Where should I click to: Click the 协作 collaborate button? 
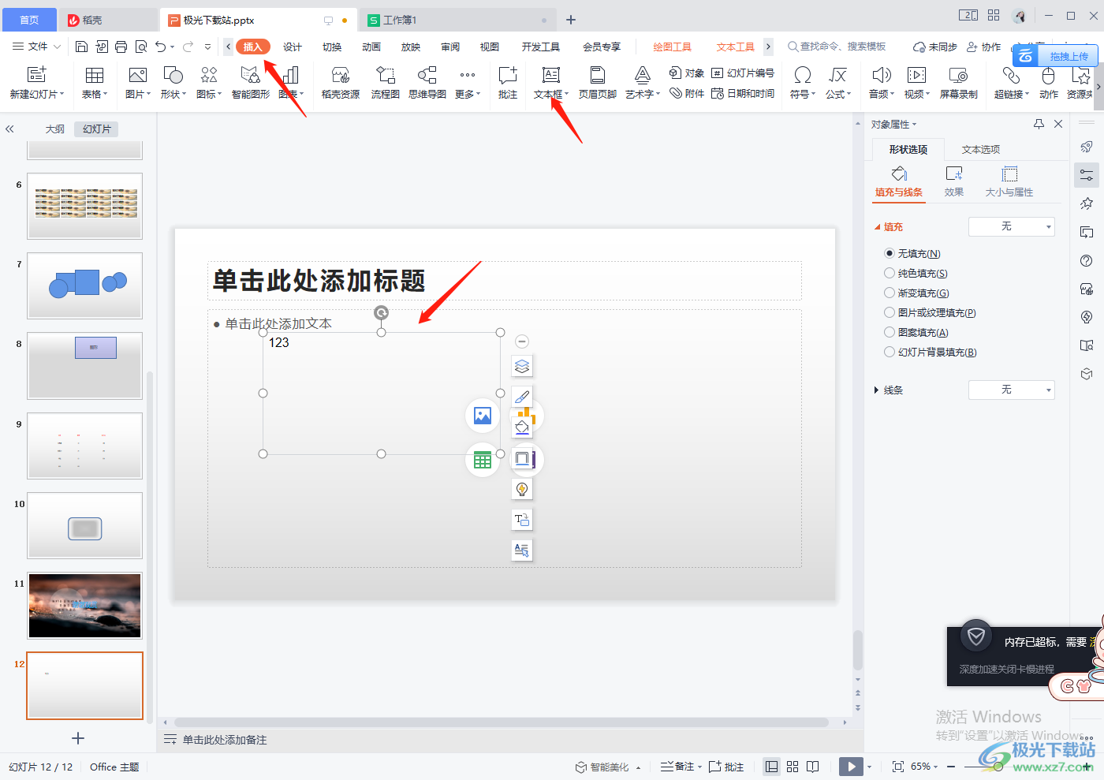pyautogui.click(x=984, y=47)
